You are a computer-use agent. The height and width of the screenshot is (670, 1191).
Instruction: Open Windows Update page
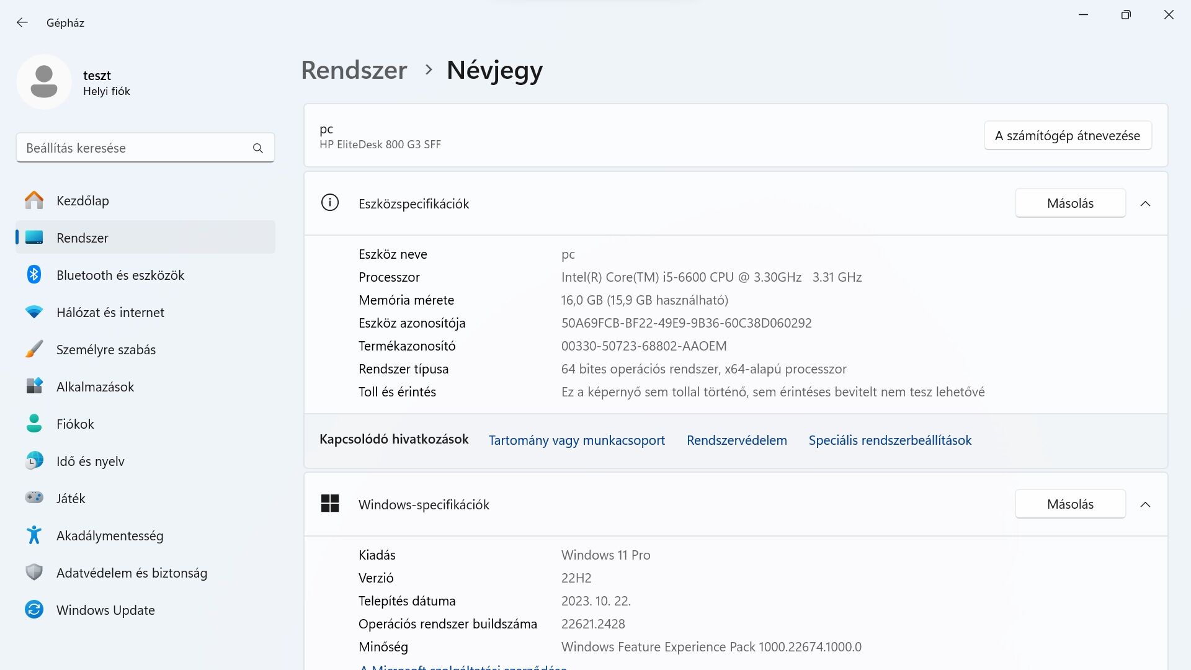145,610
